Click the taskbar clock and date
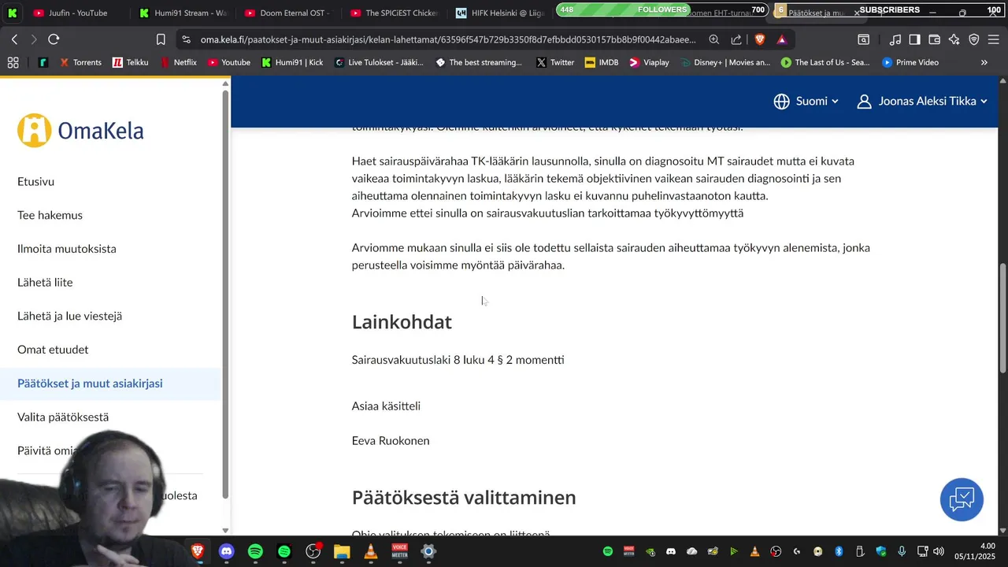 (x=975, y=551)
